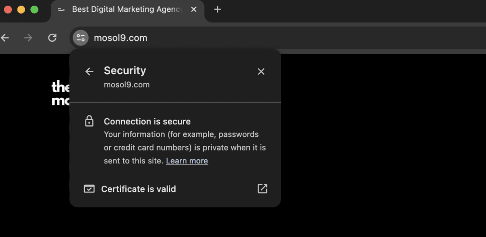
Task: Open a new tab with plus button
Action: (217, 9)
